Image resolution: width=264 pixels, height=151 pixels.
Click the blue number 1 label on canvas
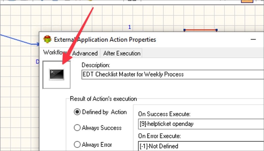(x=129, y=27)
